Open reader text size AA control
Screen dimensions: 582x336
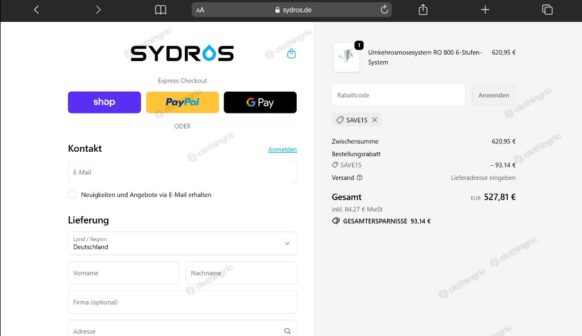200,10
